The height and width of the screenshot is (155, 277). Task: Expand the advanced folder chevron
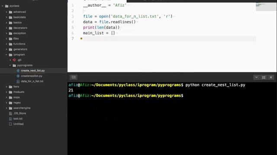6,12
